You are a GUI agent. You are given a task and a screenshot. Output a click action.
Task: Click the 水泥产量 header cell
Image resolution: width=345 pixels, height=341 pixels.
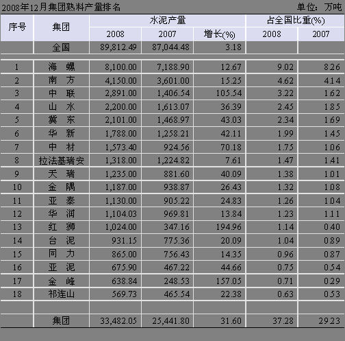point(168,21)
